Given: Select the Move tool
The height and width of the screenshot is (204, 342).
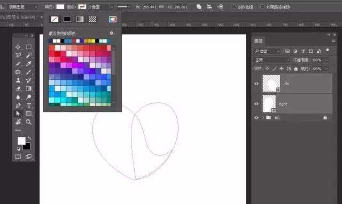Looking at the screenshot, I should coord(18,47).
